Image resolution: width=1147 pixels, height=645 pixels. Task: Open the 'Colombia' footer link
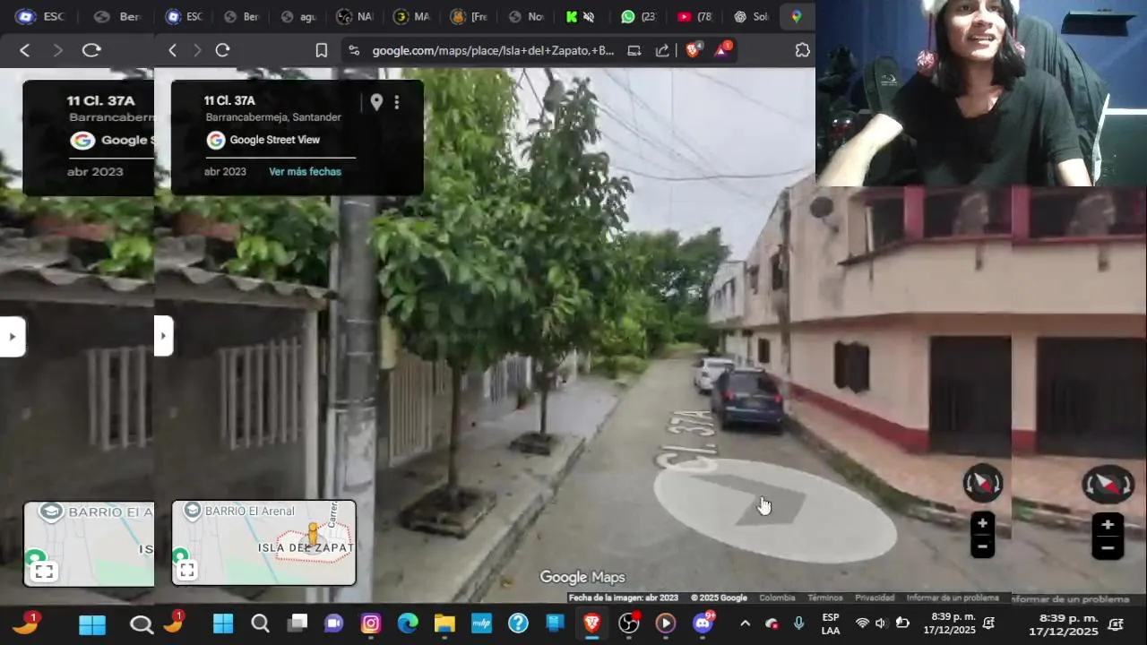pyautogui.click(x=777, y=598)
